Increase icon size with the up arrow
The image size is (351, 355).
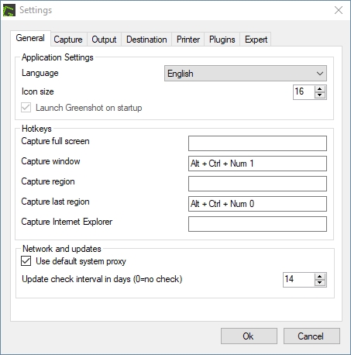tap(320, 89)
